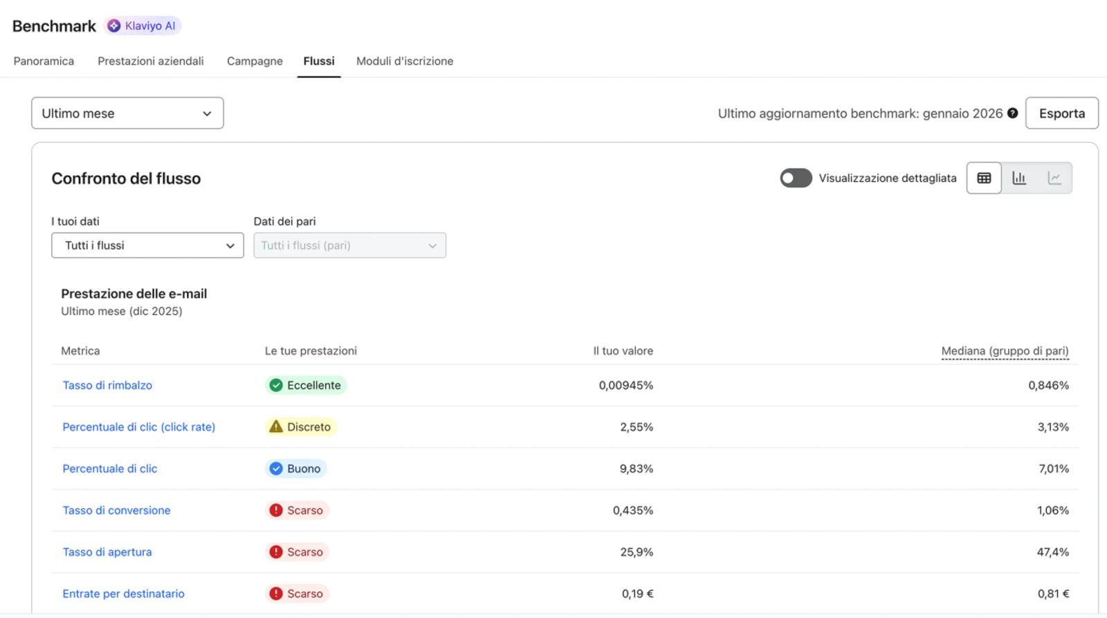1107x618 pixels.
Task: Click the Ultimo mese (dic 2025) subtitle
Action: tap(122, 311)
